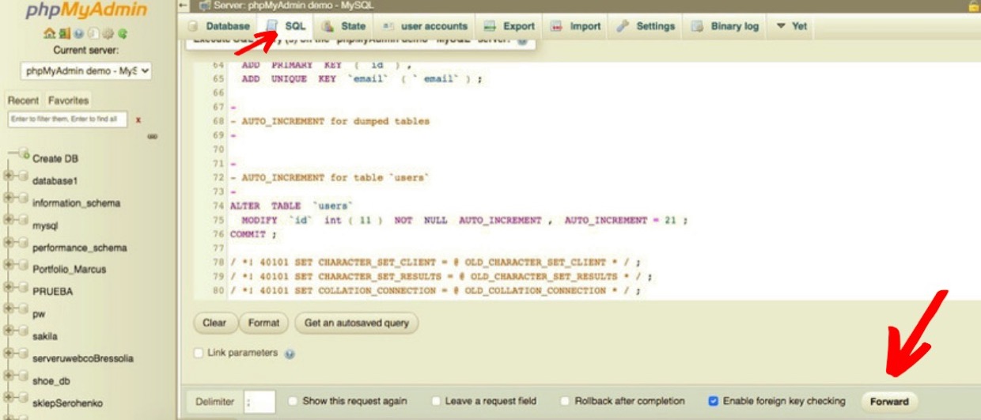Expand the mysql database node
The image size is (981, 420).
9,221
